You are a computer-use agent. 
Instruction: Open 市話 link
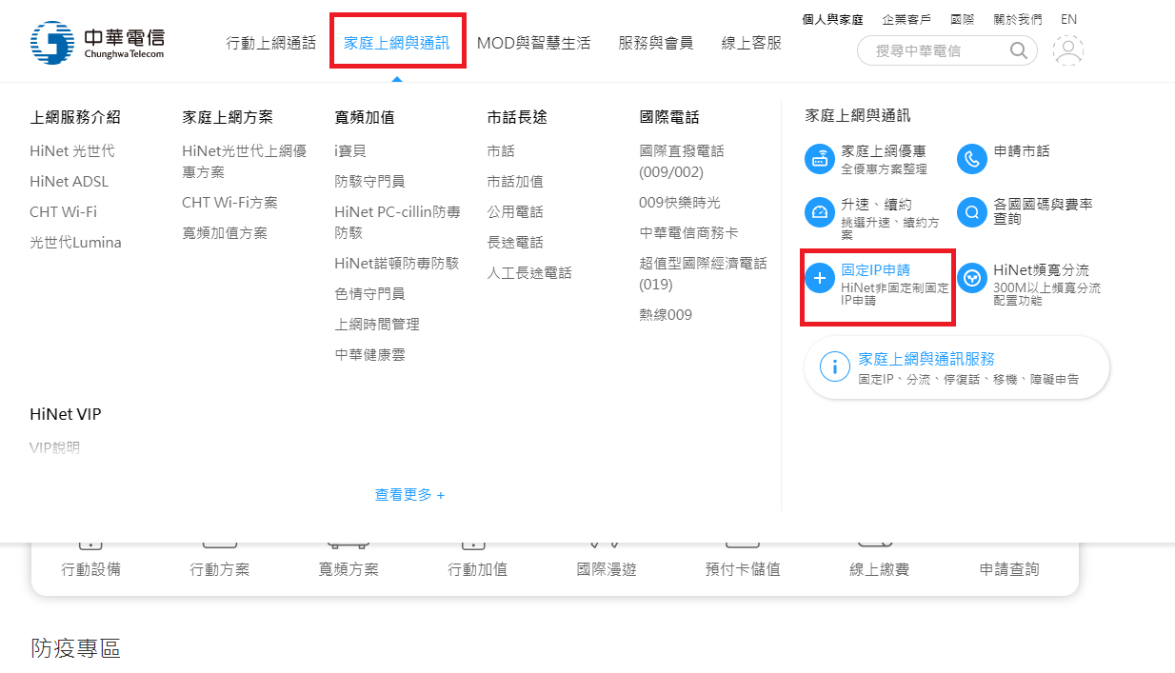(501, 151)
